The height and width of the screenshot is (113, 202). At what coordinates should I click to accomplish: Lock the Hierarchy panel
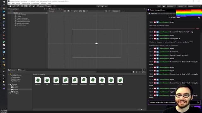pyautogui.click(x=44, y=9)
